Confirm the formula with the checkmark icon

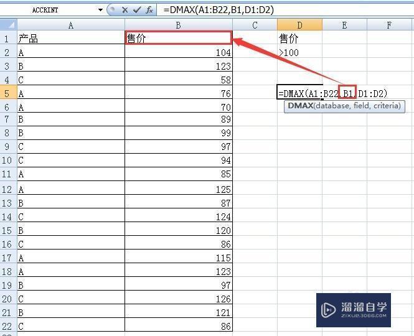click(x=137, y=10)
